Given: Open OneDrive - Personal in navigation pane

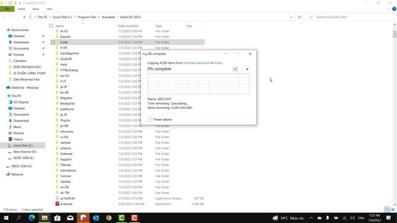Looking at the screenshot, I should (x=25, y=88).
